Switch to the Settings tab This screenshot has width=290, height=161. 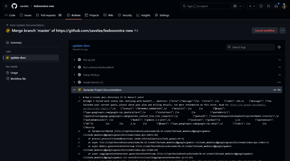(x=162, y=15)
